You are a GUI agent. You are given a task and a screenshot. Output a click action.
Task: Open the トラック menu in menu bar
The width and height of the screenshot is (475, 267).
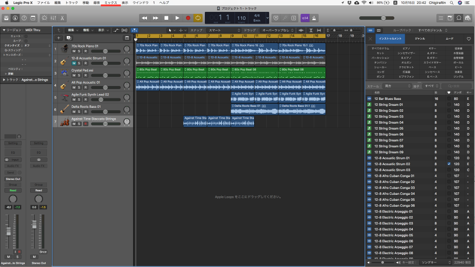click(72, 3)
